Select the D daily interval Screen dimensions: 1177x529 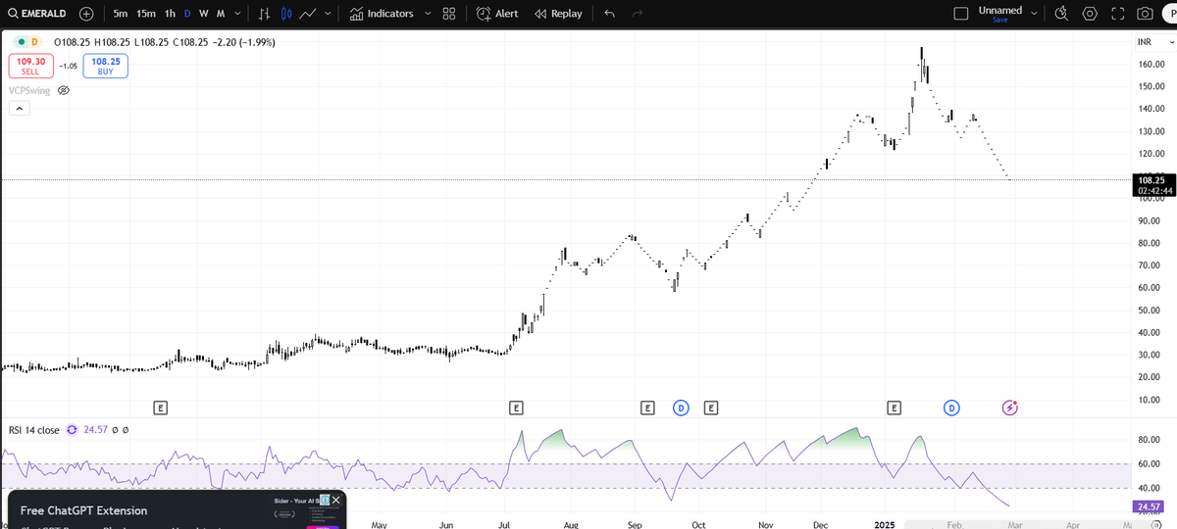(x=187, y=14)
